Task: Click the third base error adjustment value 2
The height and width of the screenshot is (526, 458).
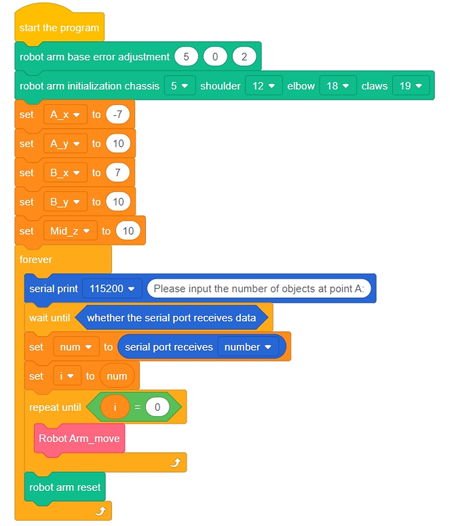Action: (244, 57)
